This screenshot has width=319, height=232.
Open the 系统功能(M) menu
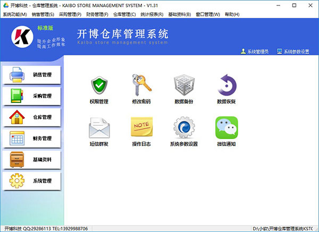pyautogui.click(x=15, y=14)
